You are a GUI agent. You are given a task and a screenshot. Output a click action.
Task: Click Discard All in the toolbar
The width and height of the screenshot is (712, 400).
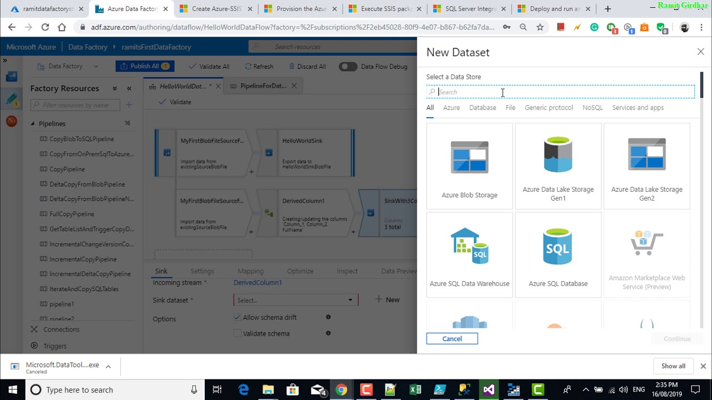(308, 67)
